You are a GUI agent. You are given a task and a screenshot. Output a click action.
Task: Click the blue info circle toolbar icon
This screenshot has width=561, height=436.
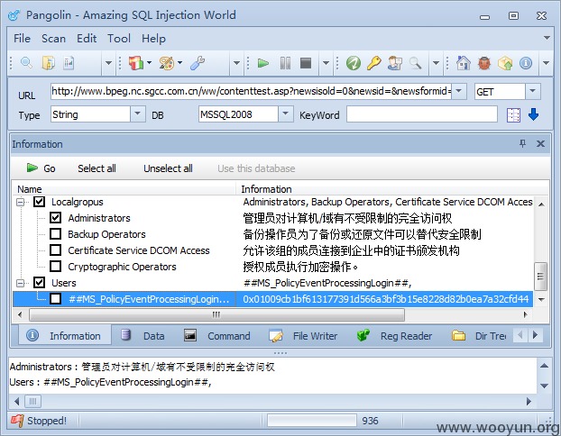[526, 63]
